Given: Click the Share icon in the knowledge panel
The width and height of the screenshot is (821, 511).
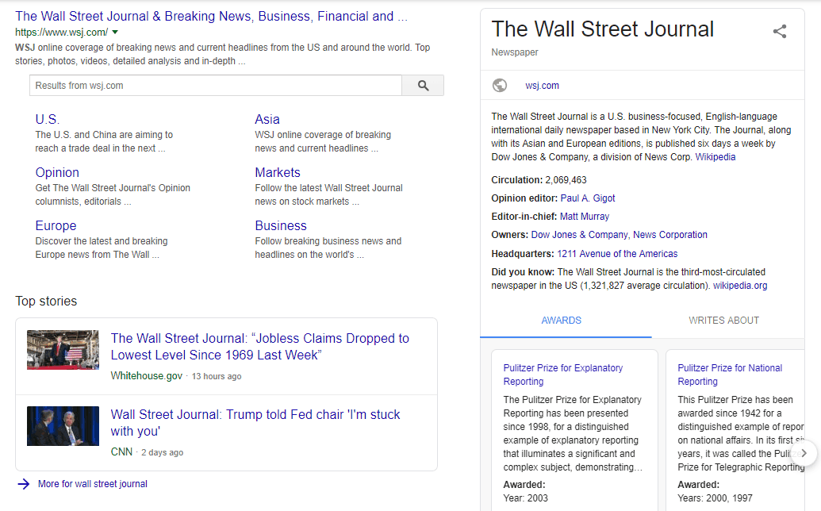Looking at the screenshot, I should pos(780,31).
